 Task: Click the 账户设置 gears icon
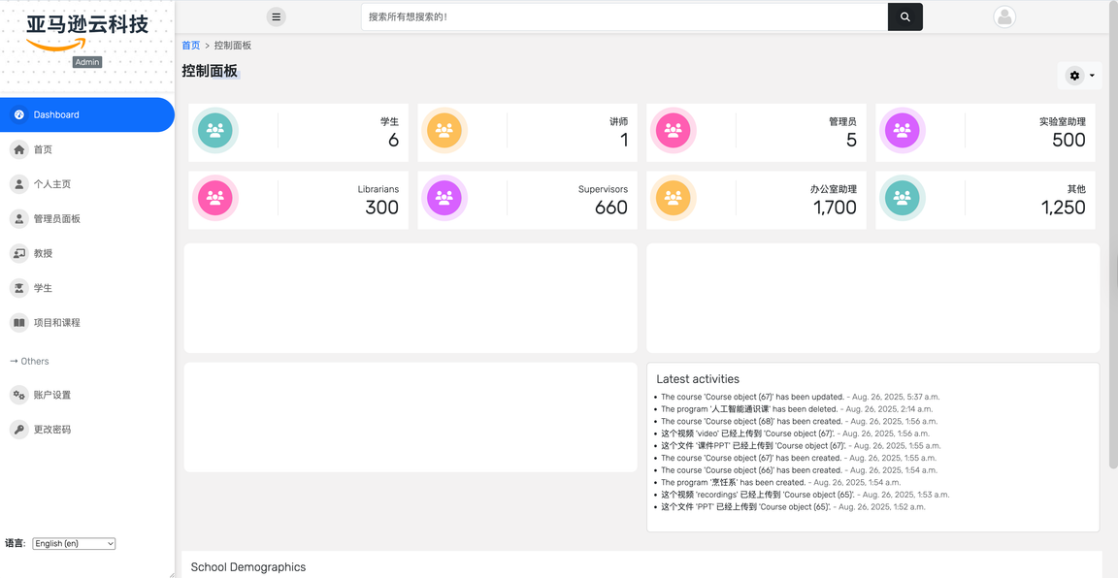(x=16, y=395)
